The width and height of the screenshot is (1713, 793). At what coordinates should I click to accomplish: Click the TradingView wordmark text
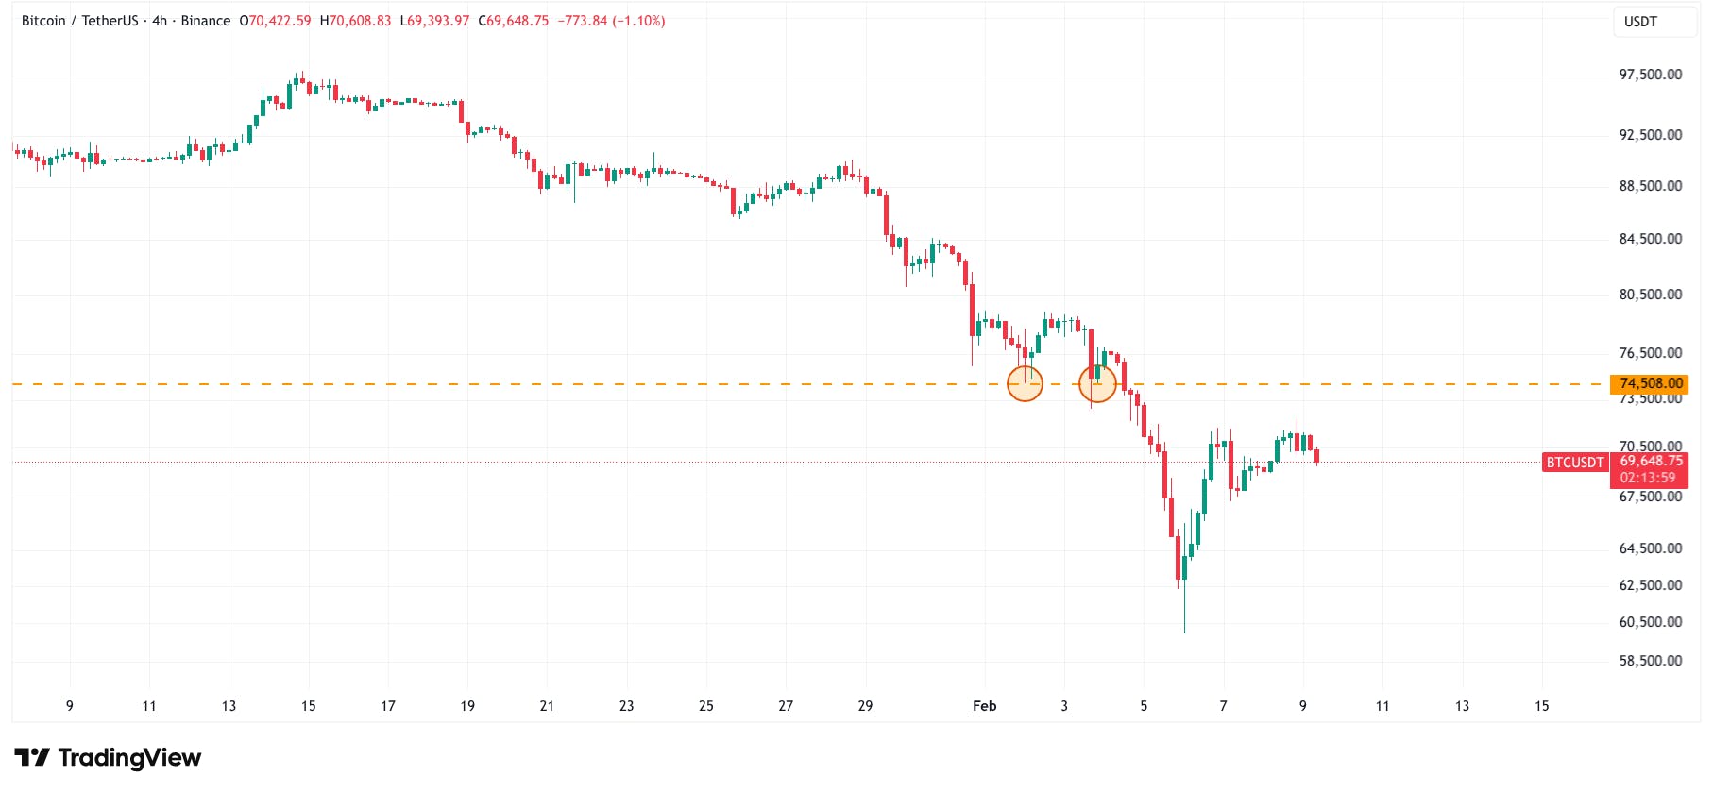tap(129, 757)
